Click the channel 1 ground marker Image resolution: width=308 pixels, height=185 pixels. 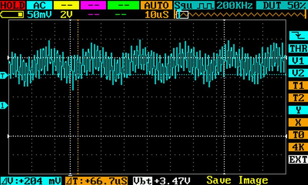(x=4, y=105)
